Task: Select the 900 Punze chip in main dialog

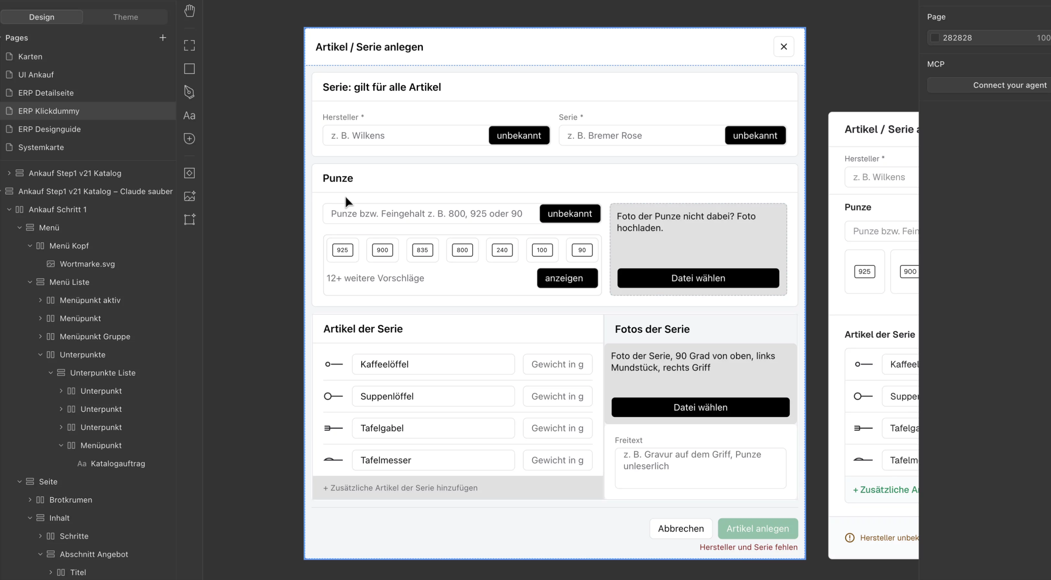Action: pyautogui.click(x=382, y=250)
